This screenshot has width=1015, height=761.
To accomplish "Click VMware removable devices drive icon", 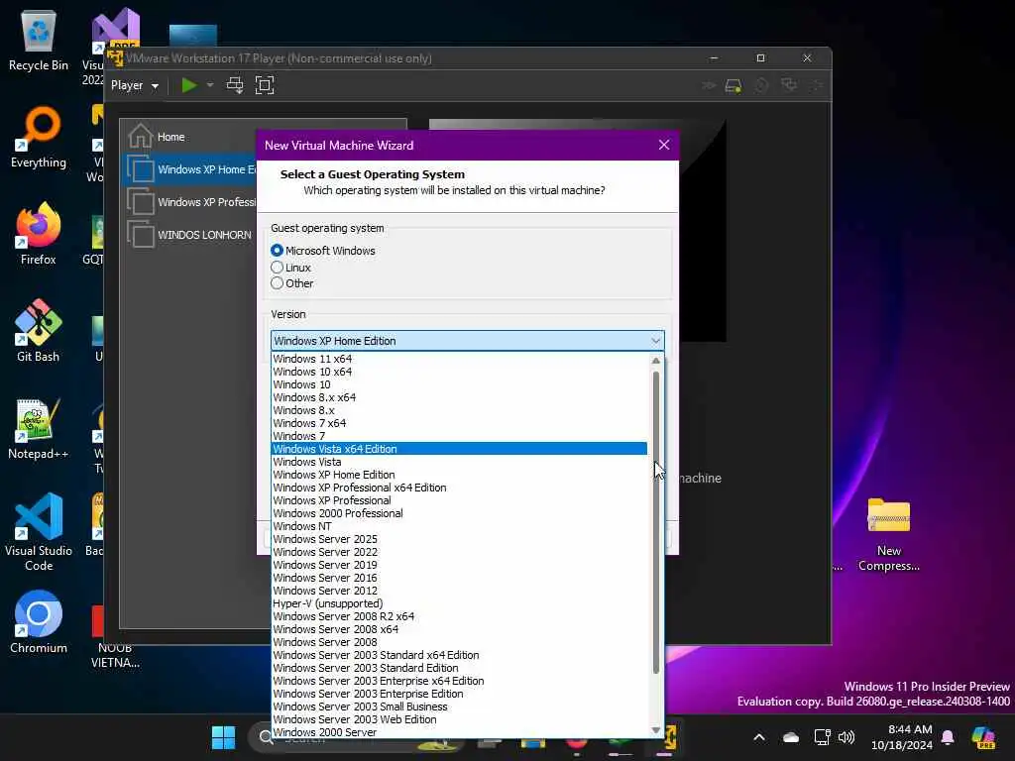I will pyautogui.click(x=733, y=85).
